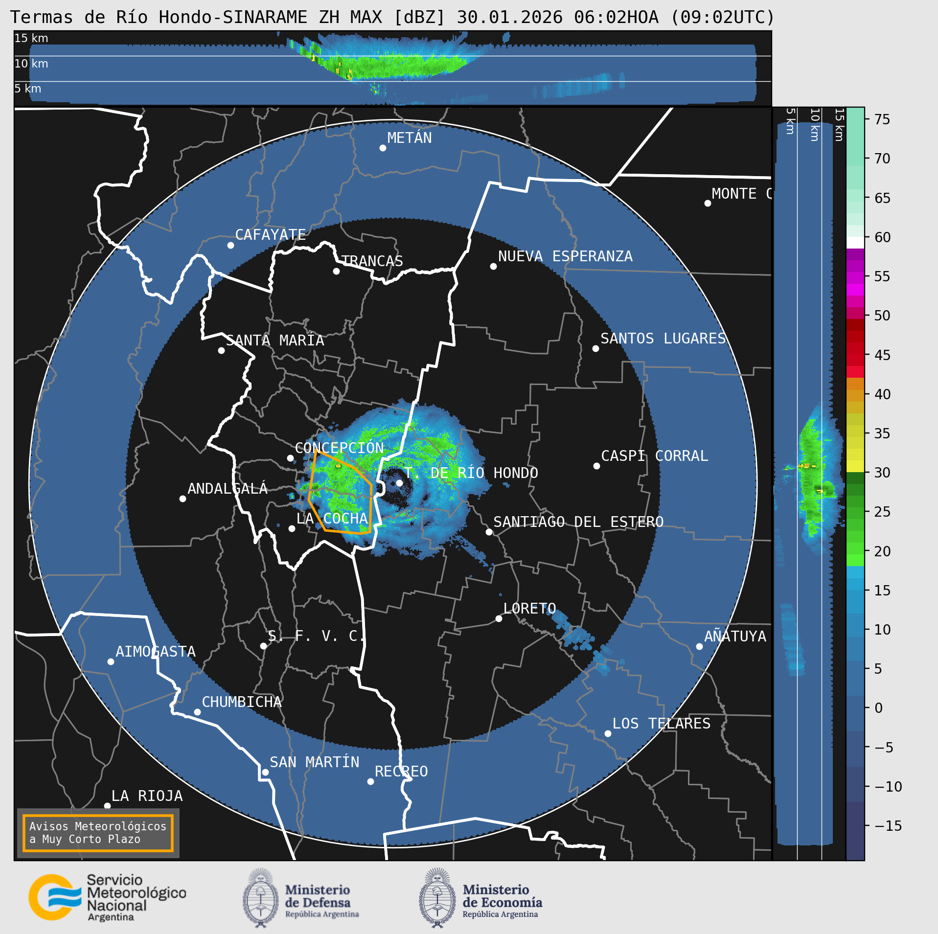The width and height of the screenshot is (938, 934).
Task: Select the Metán city marker dot
Action: click(383, 148)
